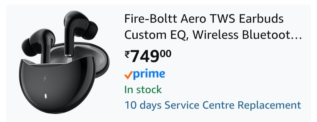Click the rupee currency symbol
The height and width of the screenshot is (122, 317).
coord(127,54)
